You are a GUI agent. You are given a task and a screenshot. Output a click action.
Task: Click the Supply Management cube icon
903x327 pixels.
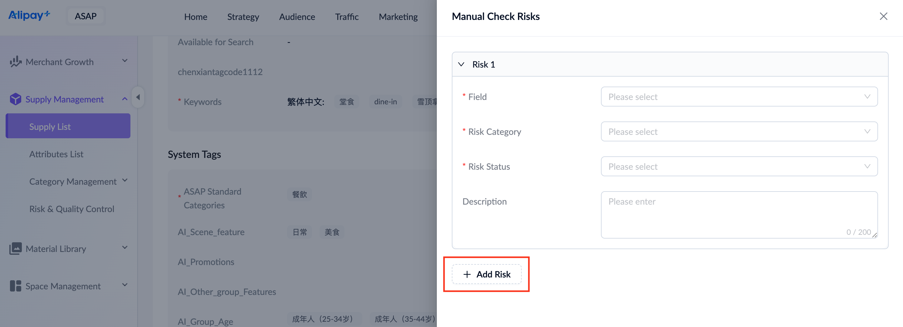15,99
